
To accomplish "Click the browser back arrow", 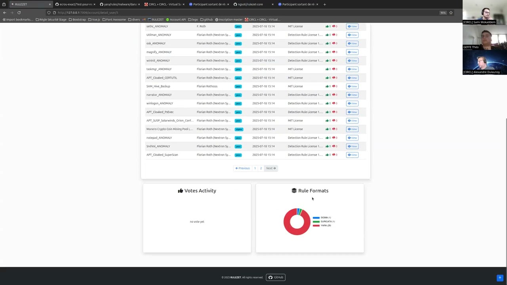I will [4, 13].
